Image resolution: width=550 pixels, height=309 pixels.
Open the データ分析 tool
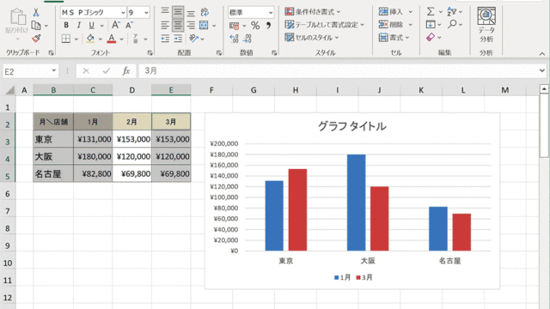(486, 25)
